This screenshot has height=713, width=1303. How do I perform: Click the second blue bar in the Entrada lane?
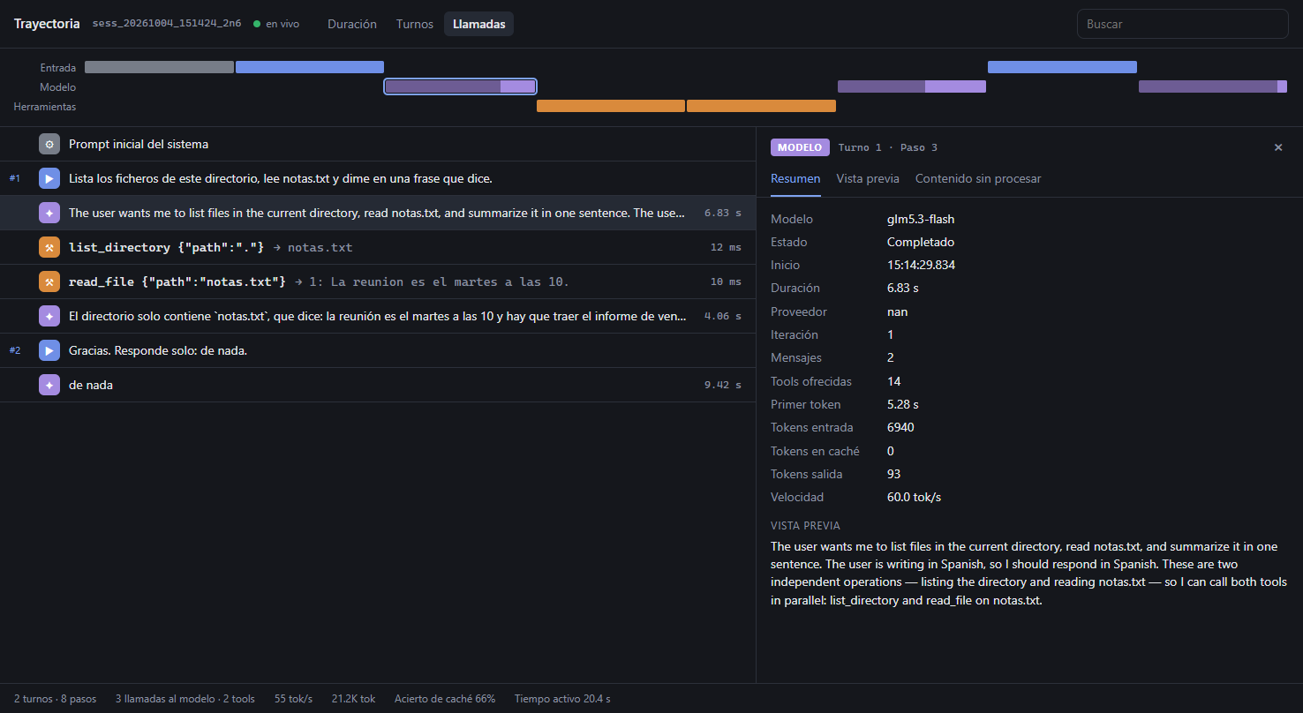[1062, 67]
